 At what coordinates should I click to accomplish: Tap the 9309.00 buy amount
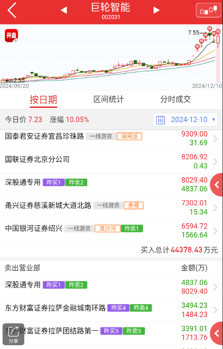pyautogui.click(x=194, y=134)
